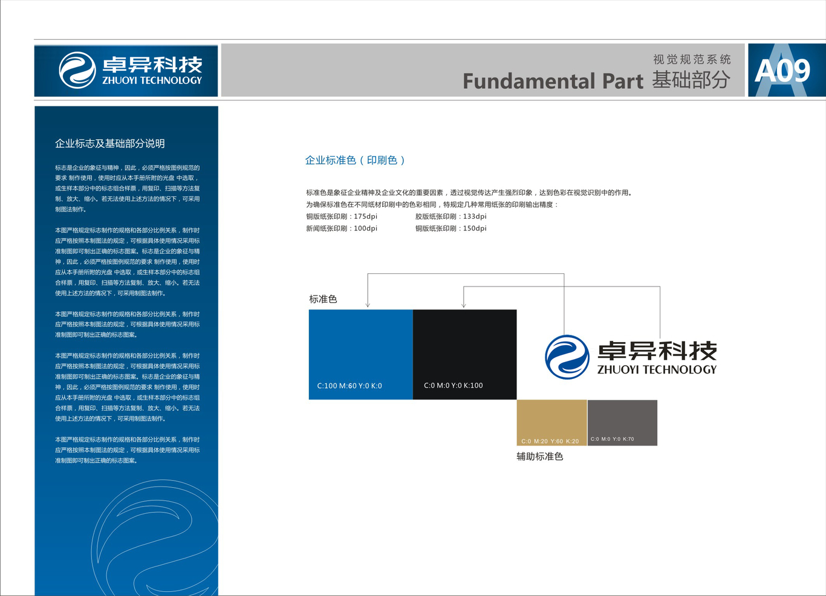Screen dimensions: 826x596
Task: Click the 新闻纸张印刷：100dpi text
Action: pyautogui.click(x=342, y=228)
